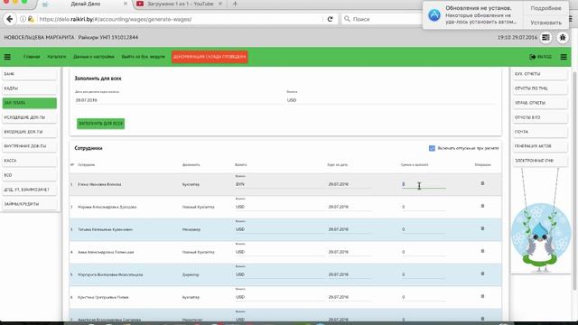Open the Данные и настройки menu
Viewport: 578px width, 325px height.
pos(94,57)
